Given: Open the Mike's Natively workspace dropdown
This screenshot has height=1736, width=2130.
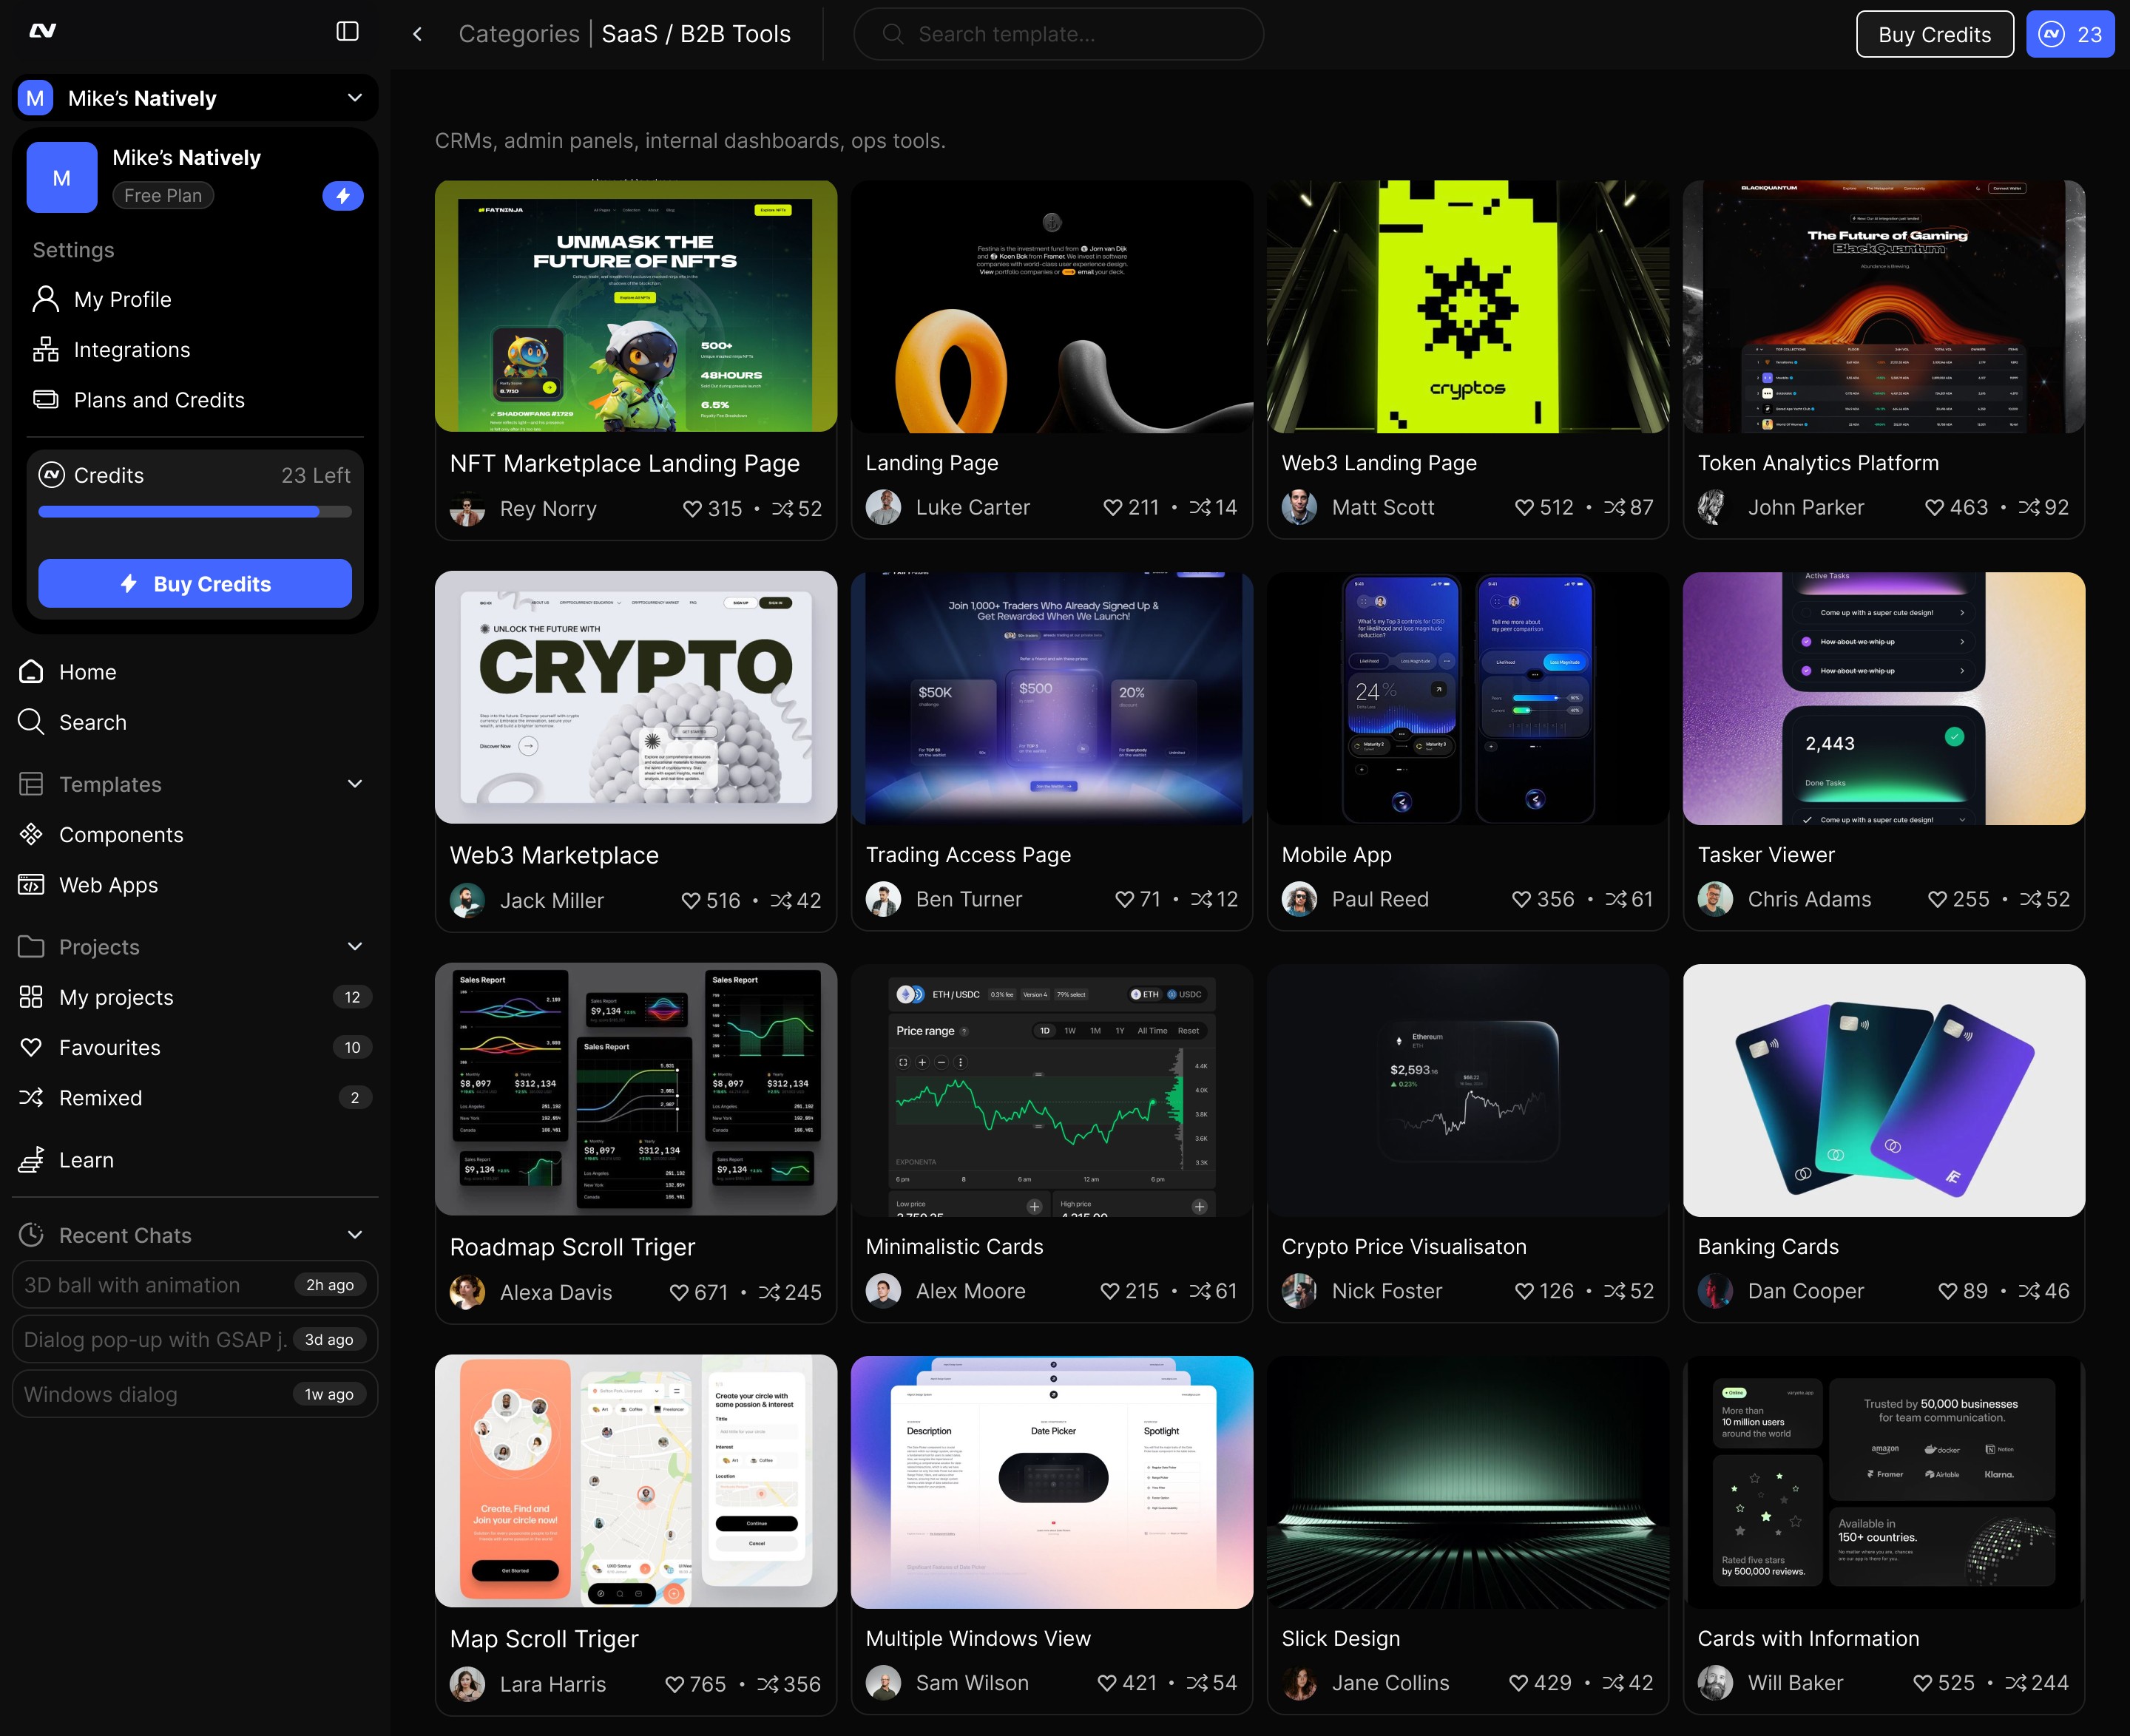Looking at the screenshot, I should pos(354,97).
